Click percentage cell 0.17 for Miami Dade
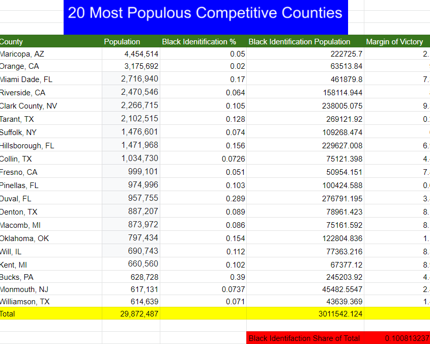Image resolution: width=430 pixels, height=344 pixels. [x=203, y=78]
